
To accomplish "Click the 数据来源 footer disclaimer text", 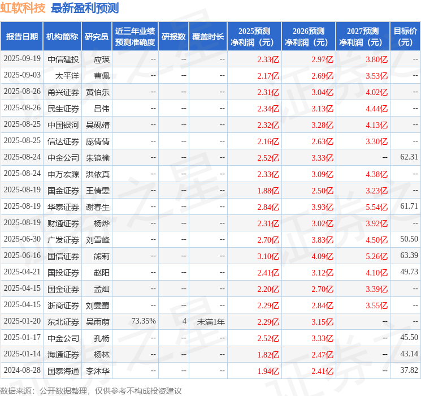I will coord(91,390).
